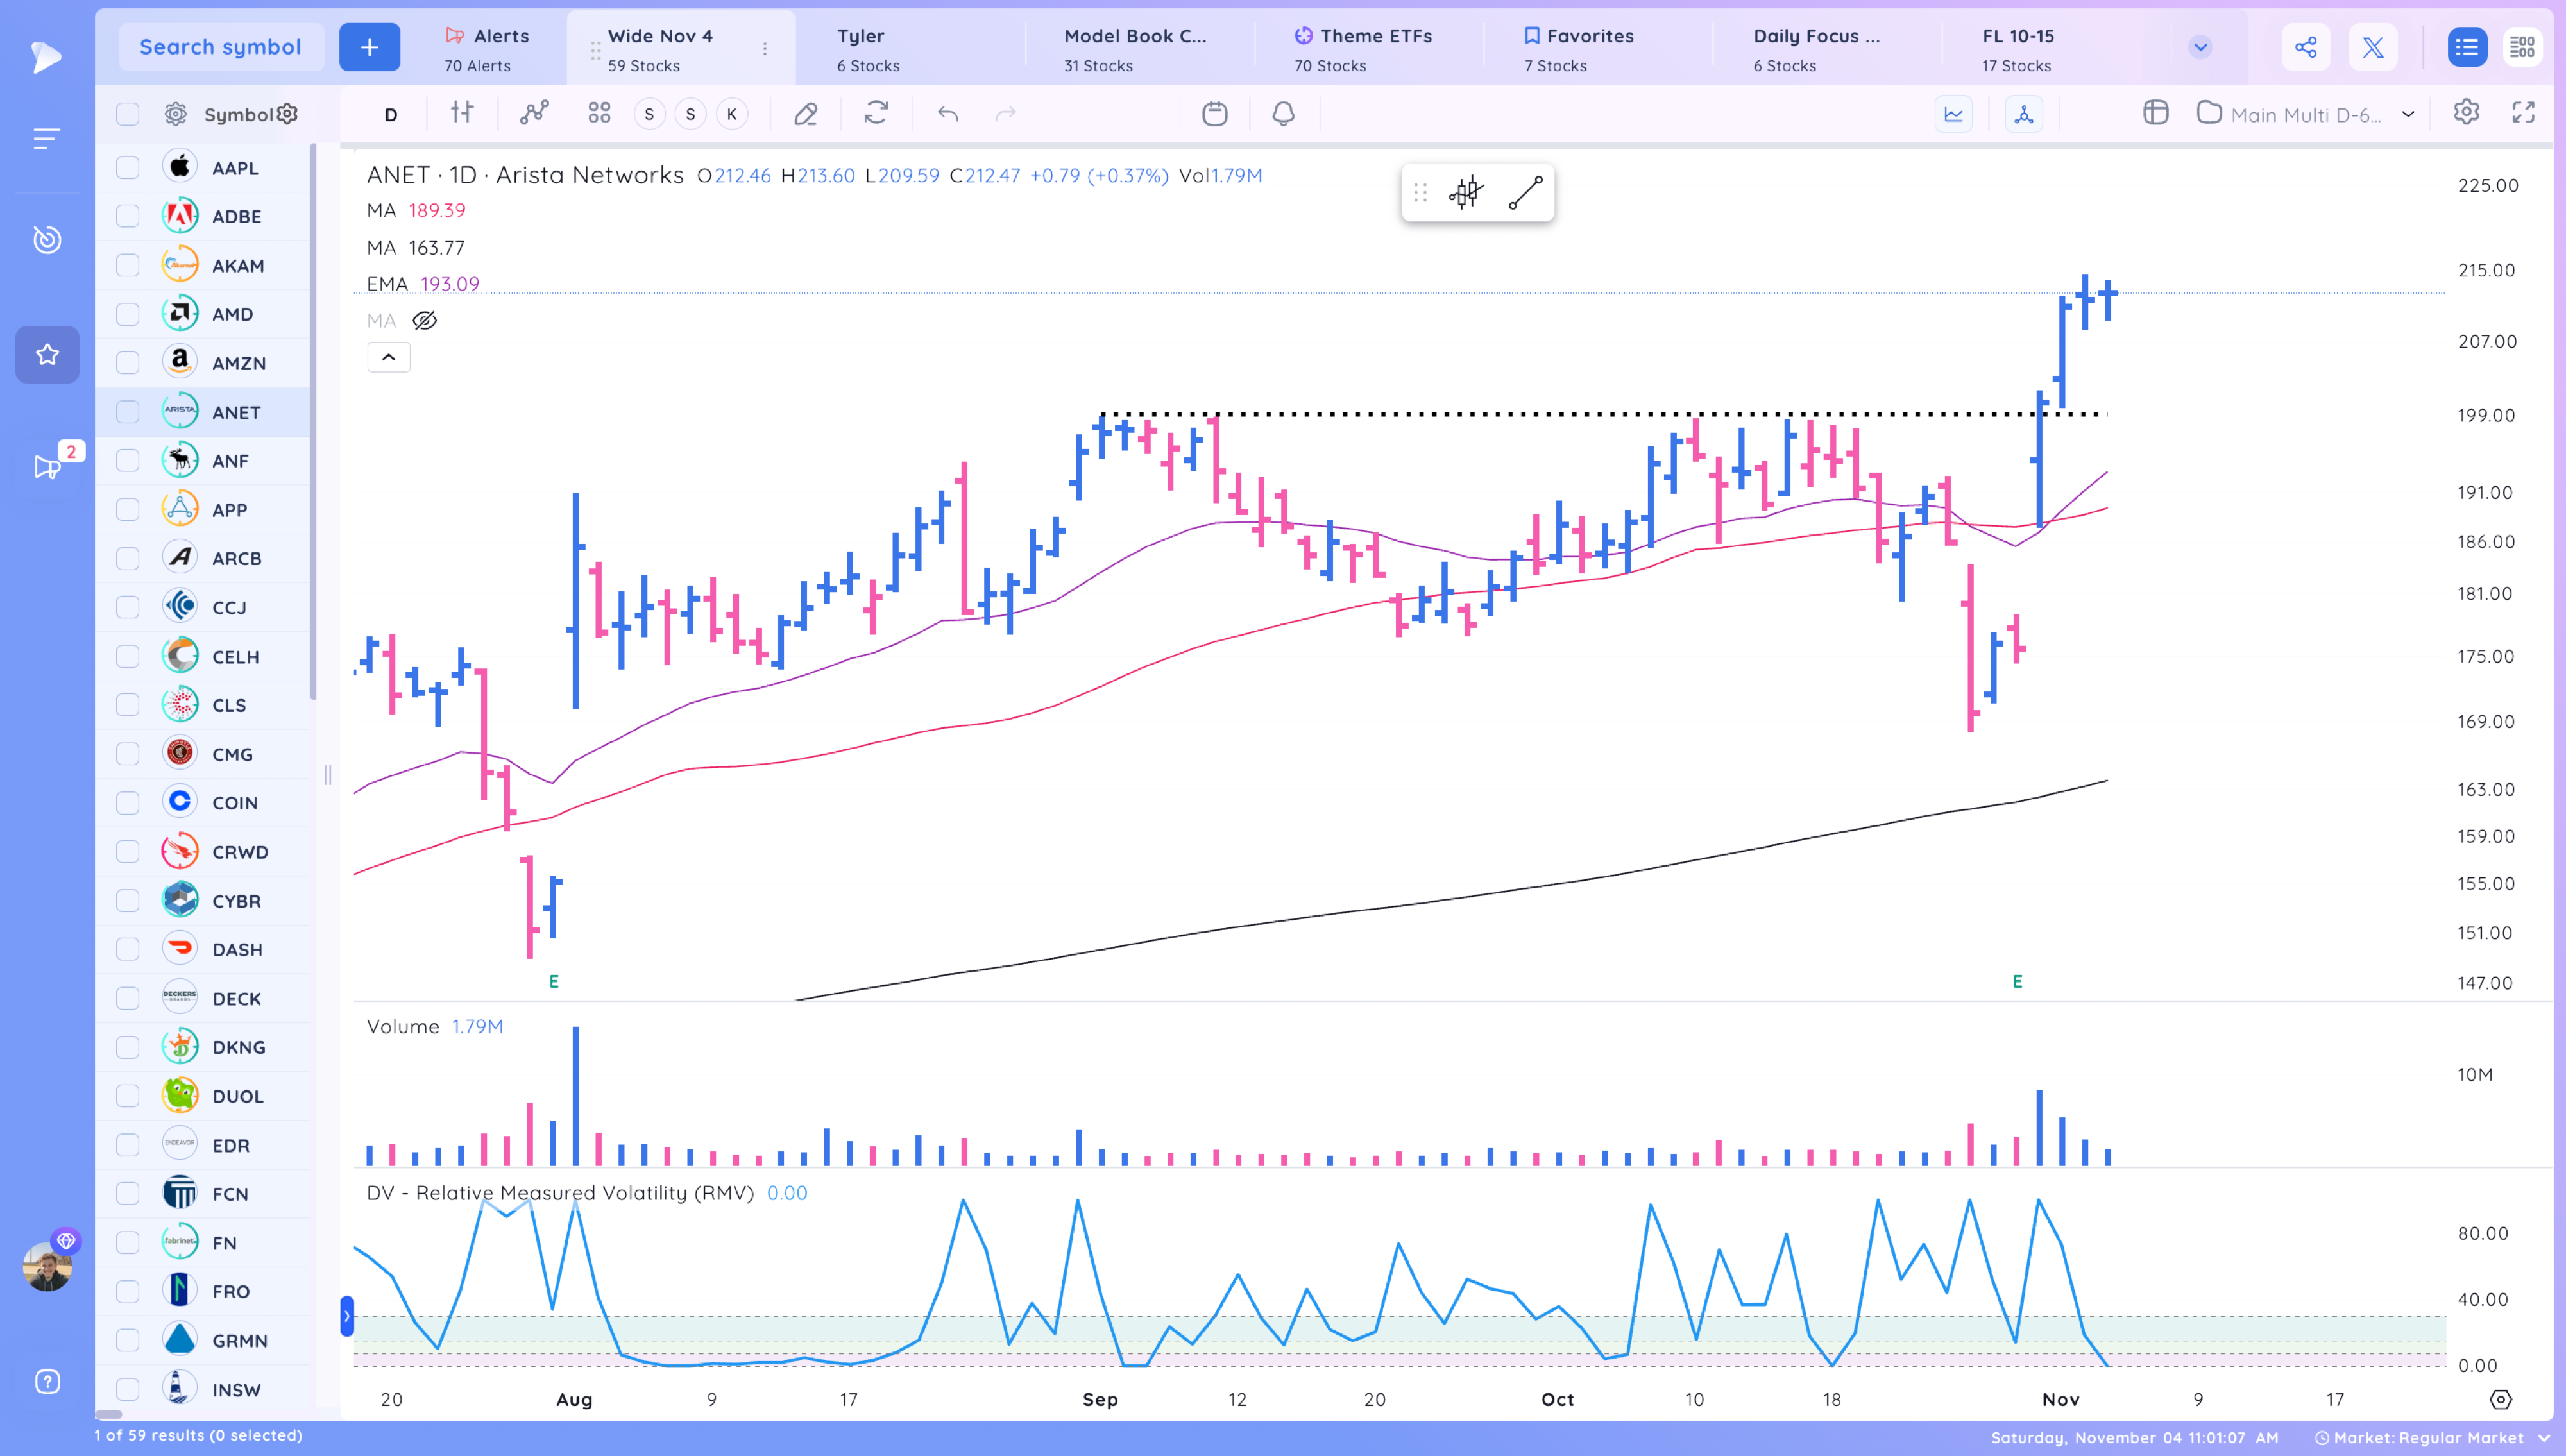Screen dimensions: 2566x1456
Task: Collapse the indicator legend caret
Action: 388,358
